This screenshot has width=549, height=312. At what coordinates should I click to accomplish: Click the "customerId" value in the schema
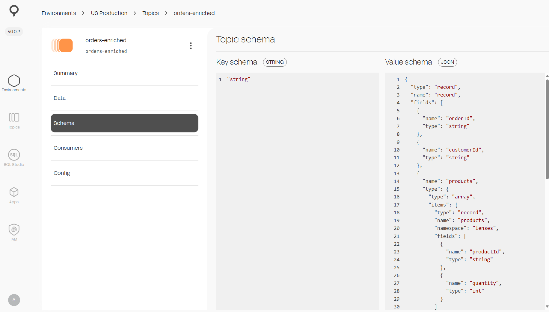click(x=464, y=150)
